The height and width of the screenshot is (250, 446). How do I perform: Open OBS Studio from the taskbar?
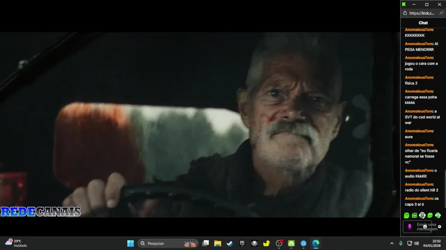[279, 243]
